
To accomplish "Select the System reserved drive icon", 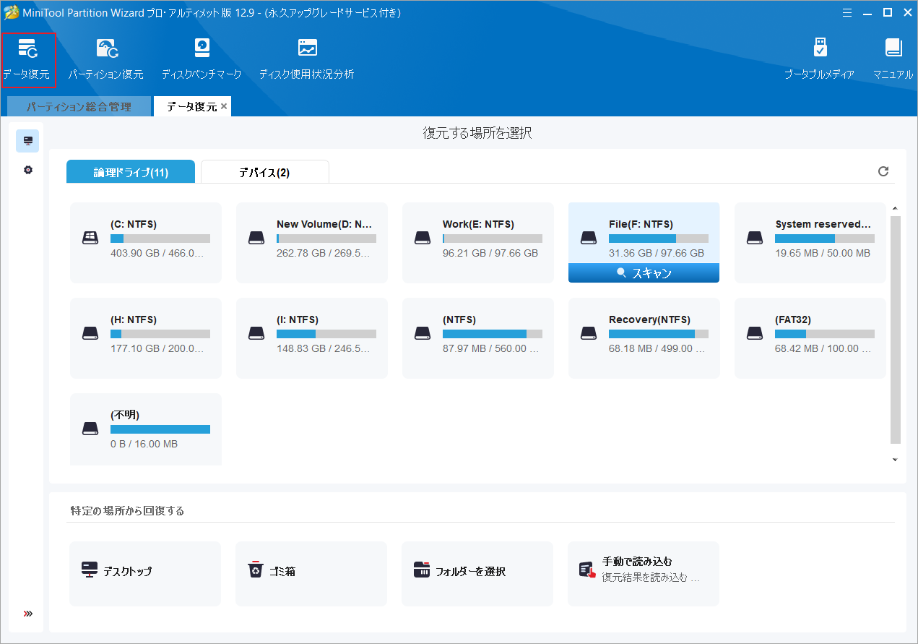I will [755, 237].
